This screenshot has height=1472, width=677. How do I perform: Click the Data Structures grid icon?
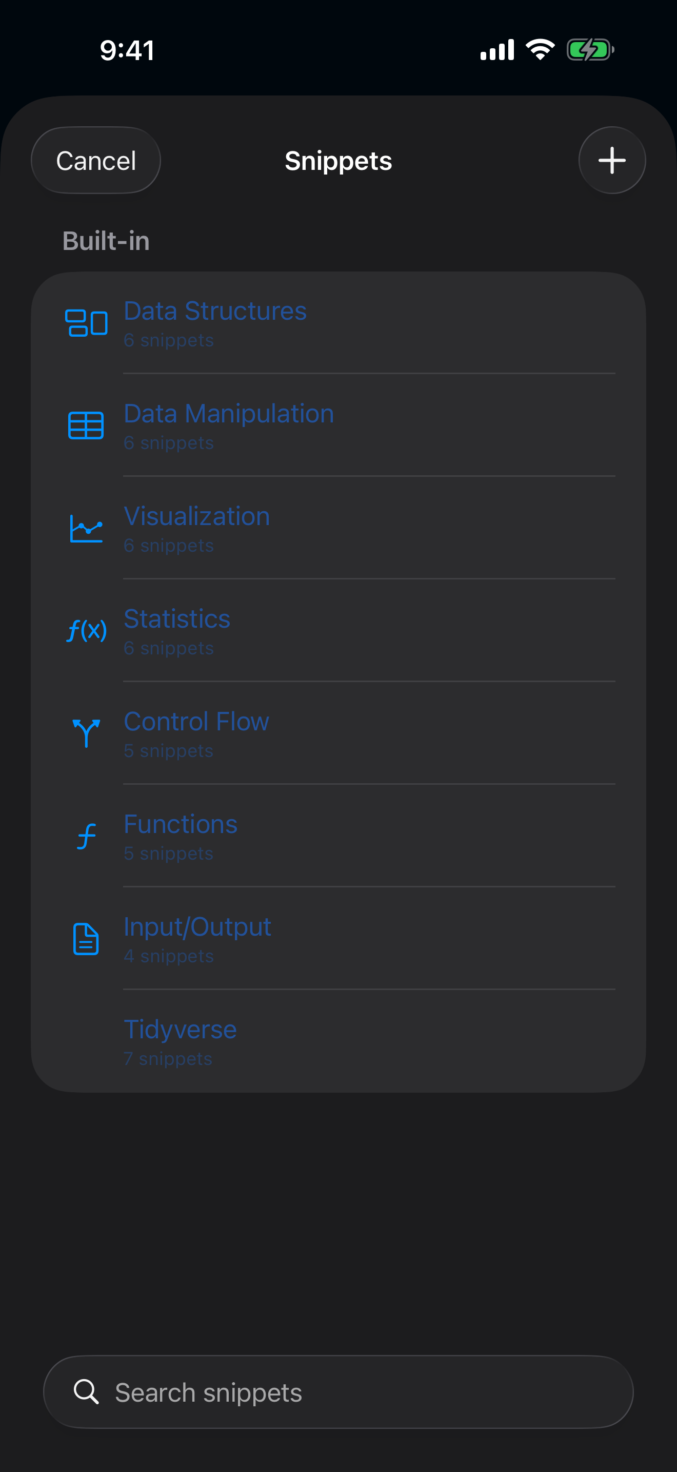pyautogui.click(x=86, y=323)
